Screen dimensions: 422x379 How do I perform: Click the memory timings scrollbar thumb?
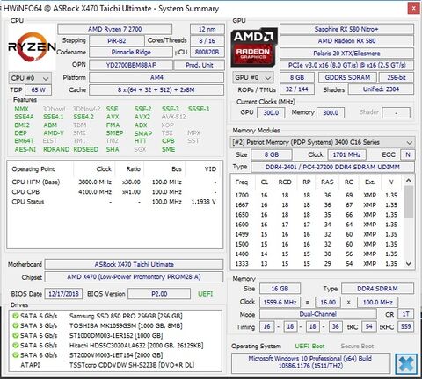(x=409, y=202)
